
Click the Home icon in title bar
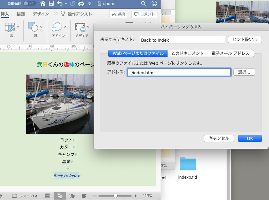[x=43, y=4]
